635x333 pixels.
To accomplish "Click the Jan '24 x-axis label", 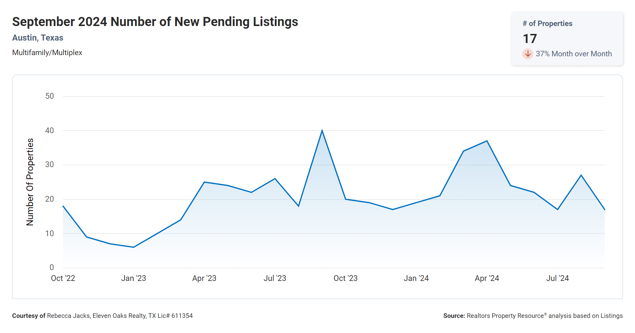I will pyautogui.click(x=416, y=278).
